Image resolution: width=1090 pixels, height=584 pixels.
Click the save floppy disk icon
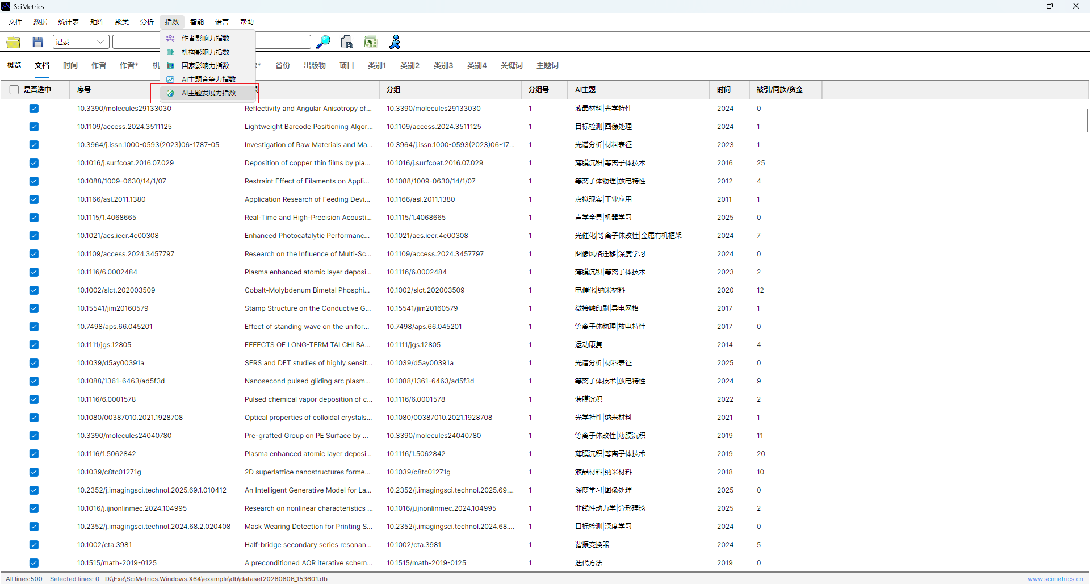click(38, 42)
